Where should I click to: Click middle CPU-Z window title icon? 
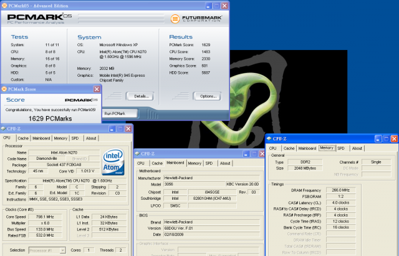[137, 154]
